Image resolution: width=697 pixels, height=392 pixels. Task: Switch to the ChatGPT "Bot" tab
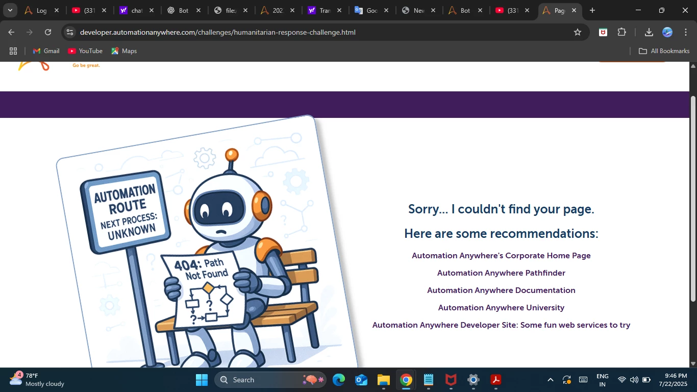click(x=183, y=10)
